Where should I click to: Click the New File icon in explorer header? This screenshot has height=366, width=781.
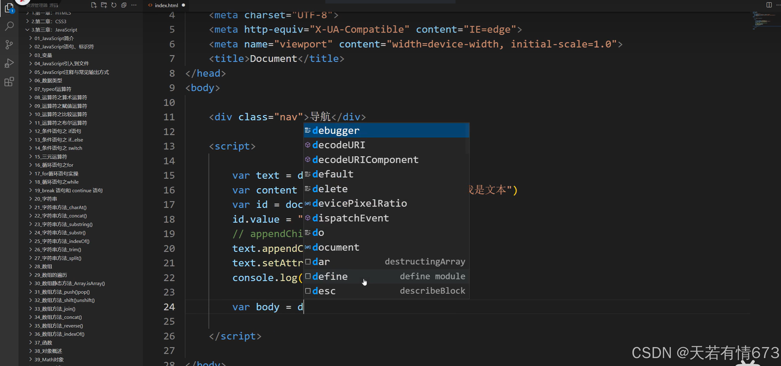pyautogui.click(x=94, y=5)
